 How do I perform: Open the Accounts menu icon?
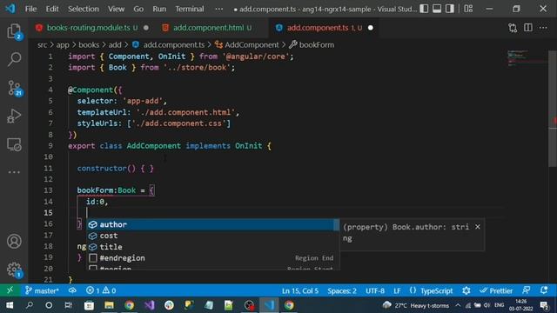(x=14, y=242)
